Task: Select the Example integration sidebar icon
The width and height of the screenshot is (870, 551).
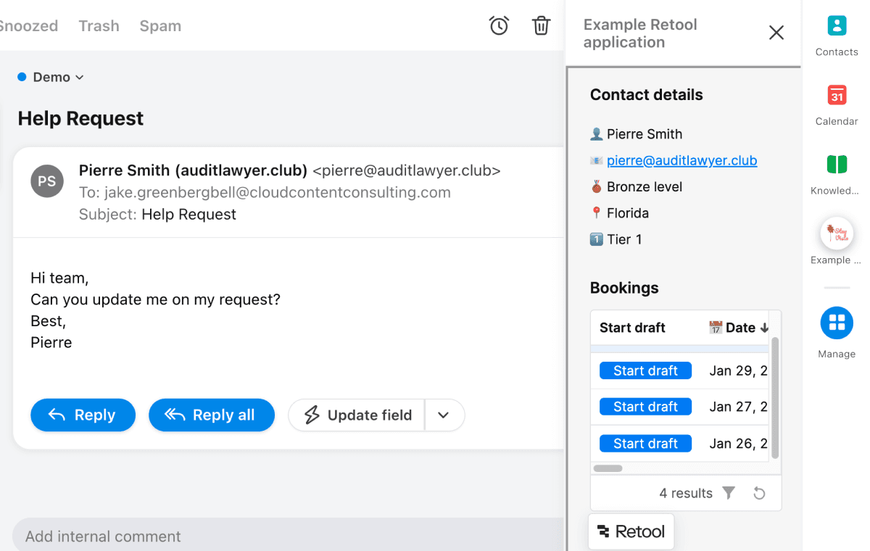Action: (x=837, y=233)
